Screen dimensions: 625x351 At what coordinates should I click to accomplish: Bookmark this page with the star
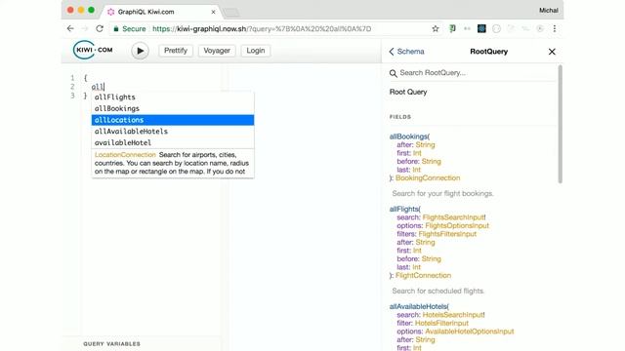pos(436,28)
